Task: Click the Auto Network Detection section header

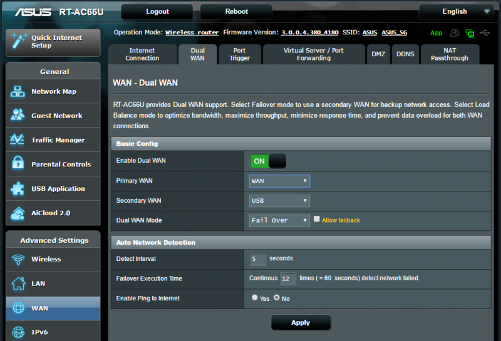Action: 301,242
